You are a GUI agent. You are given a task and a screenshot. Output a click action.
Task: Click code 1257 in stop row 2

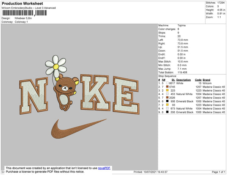click(199, 87)
